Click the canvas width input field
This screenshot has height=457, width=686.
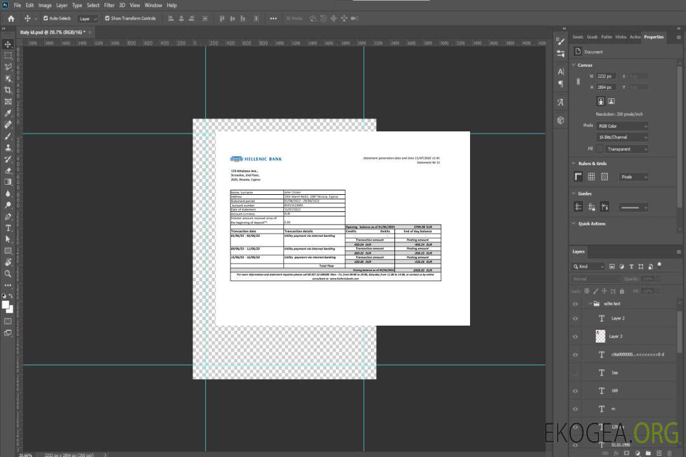[x=607, y=76]
